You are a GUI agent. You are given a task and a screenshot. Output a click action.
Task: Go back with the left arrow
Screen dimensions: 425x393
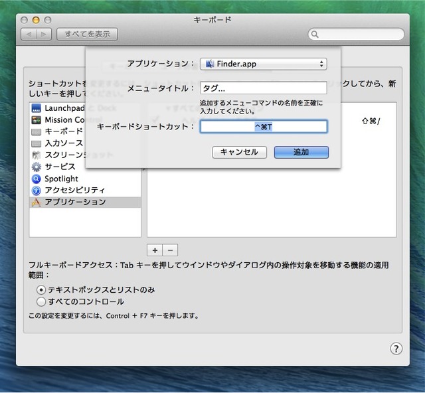click(29, 35)
